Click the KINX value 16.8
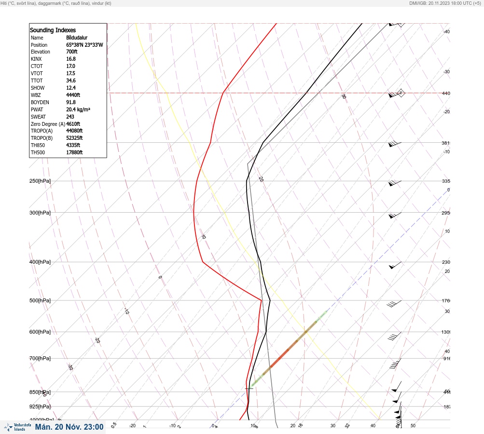Screen dimensions: 484x434 pyautogui.click(x=70, y=59)
